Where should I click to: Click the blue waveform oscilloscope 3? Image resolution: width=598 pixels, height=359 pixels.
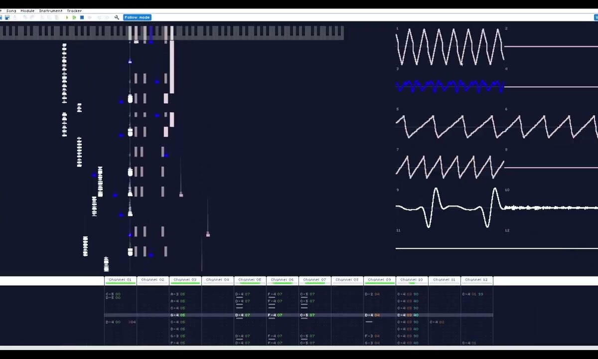pos(449,87)
